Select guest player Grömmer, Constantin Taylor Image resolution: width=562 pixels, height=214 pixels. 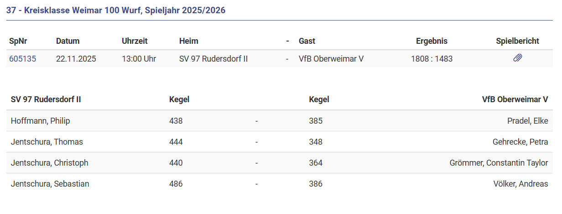pos(499,163)
